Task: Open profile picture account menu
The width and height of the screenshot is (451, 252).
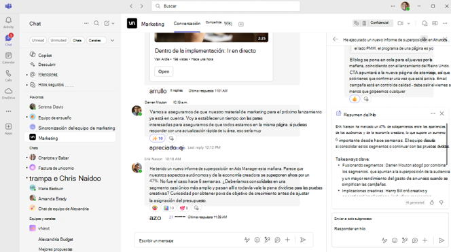Action: [405, 6]
